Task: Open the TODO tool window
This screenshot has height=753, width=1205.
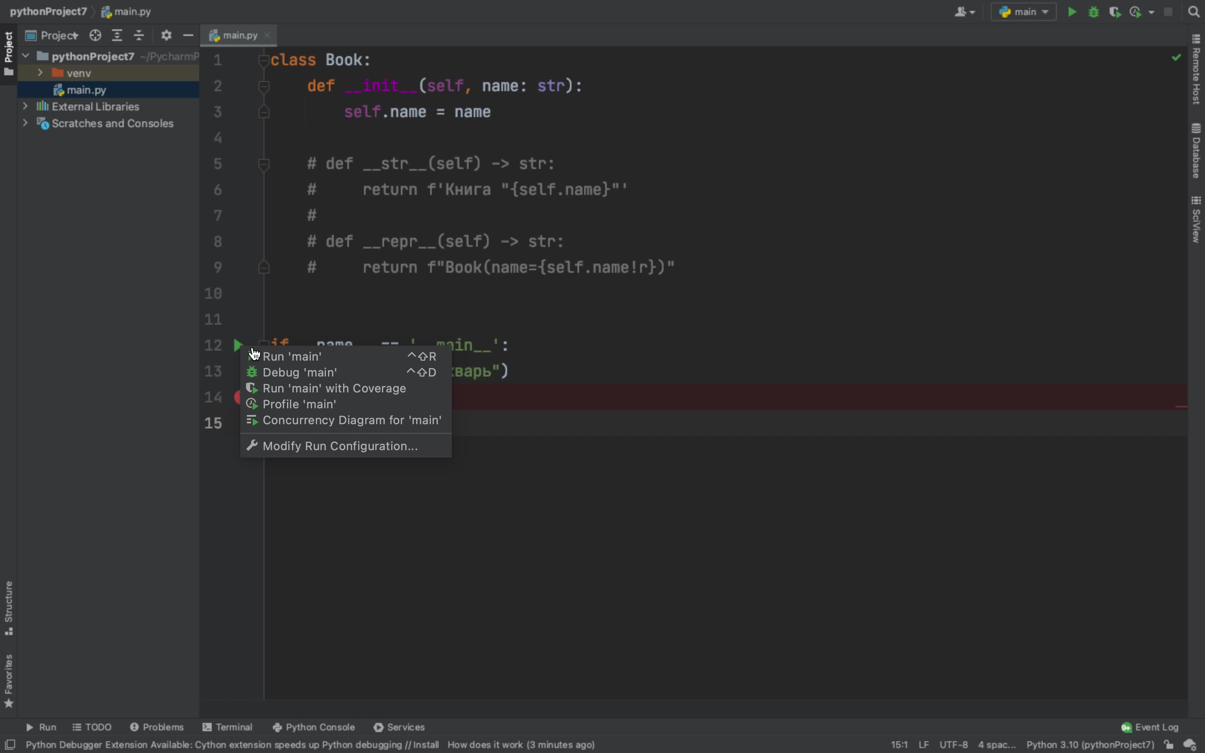Action: [92, 727]
